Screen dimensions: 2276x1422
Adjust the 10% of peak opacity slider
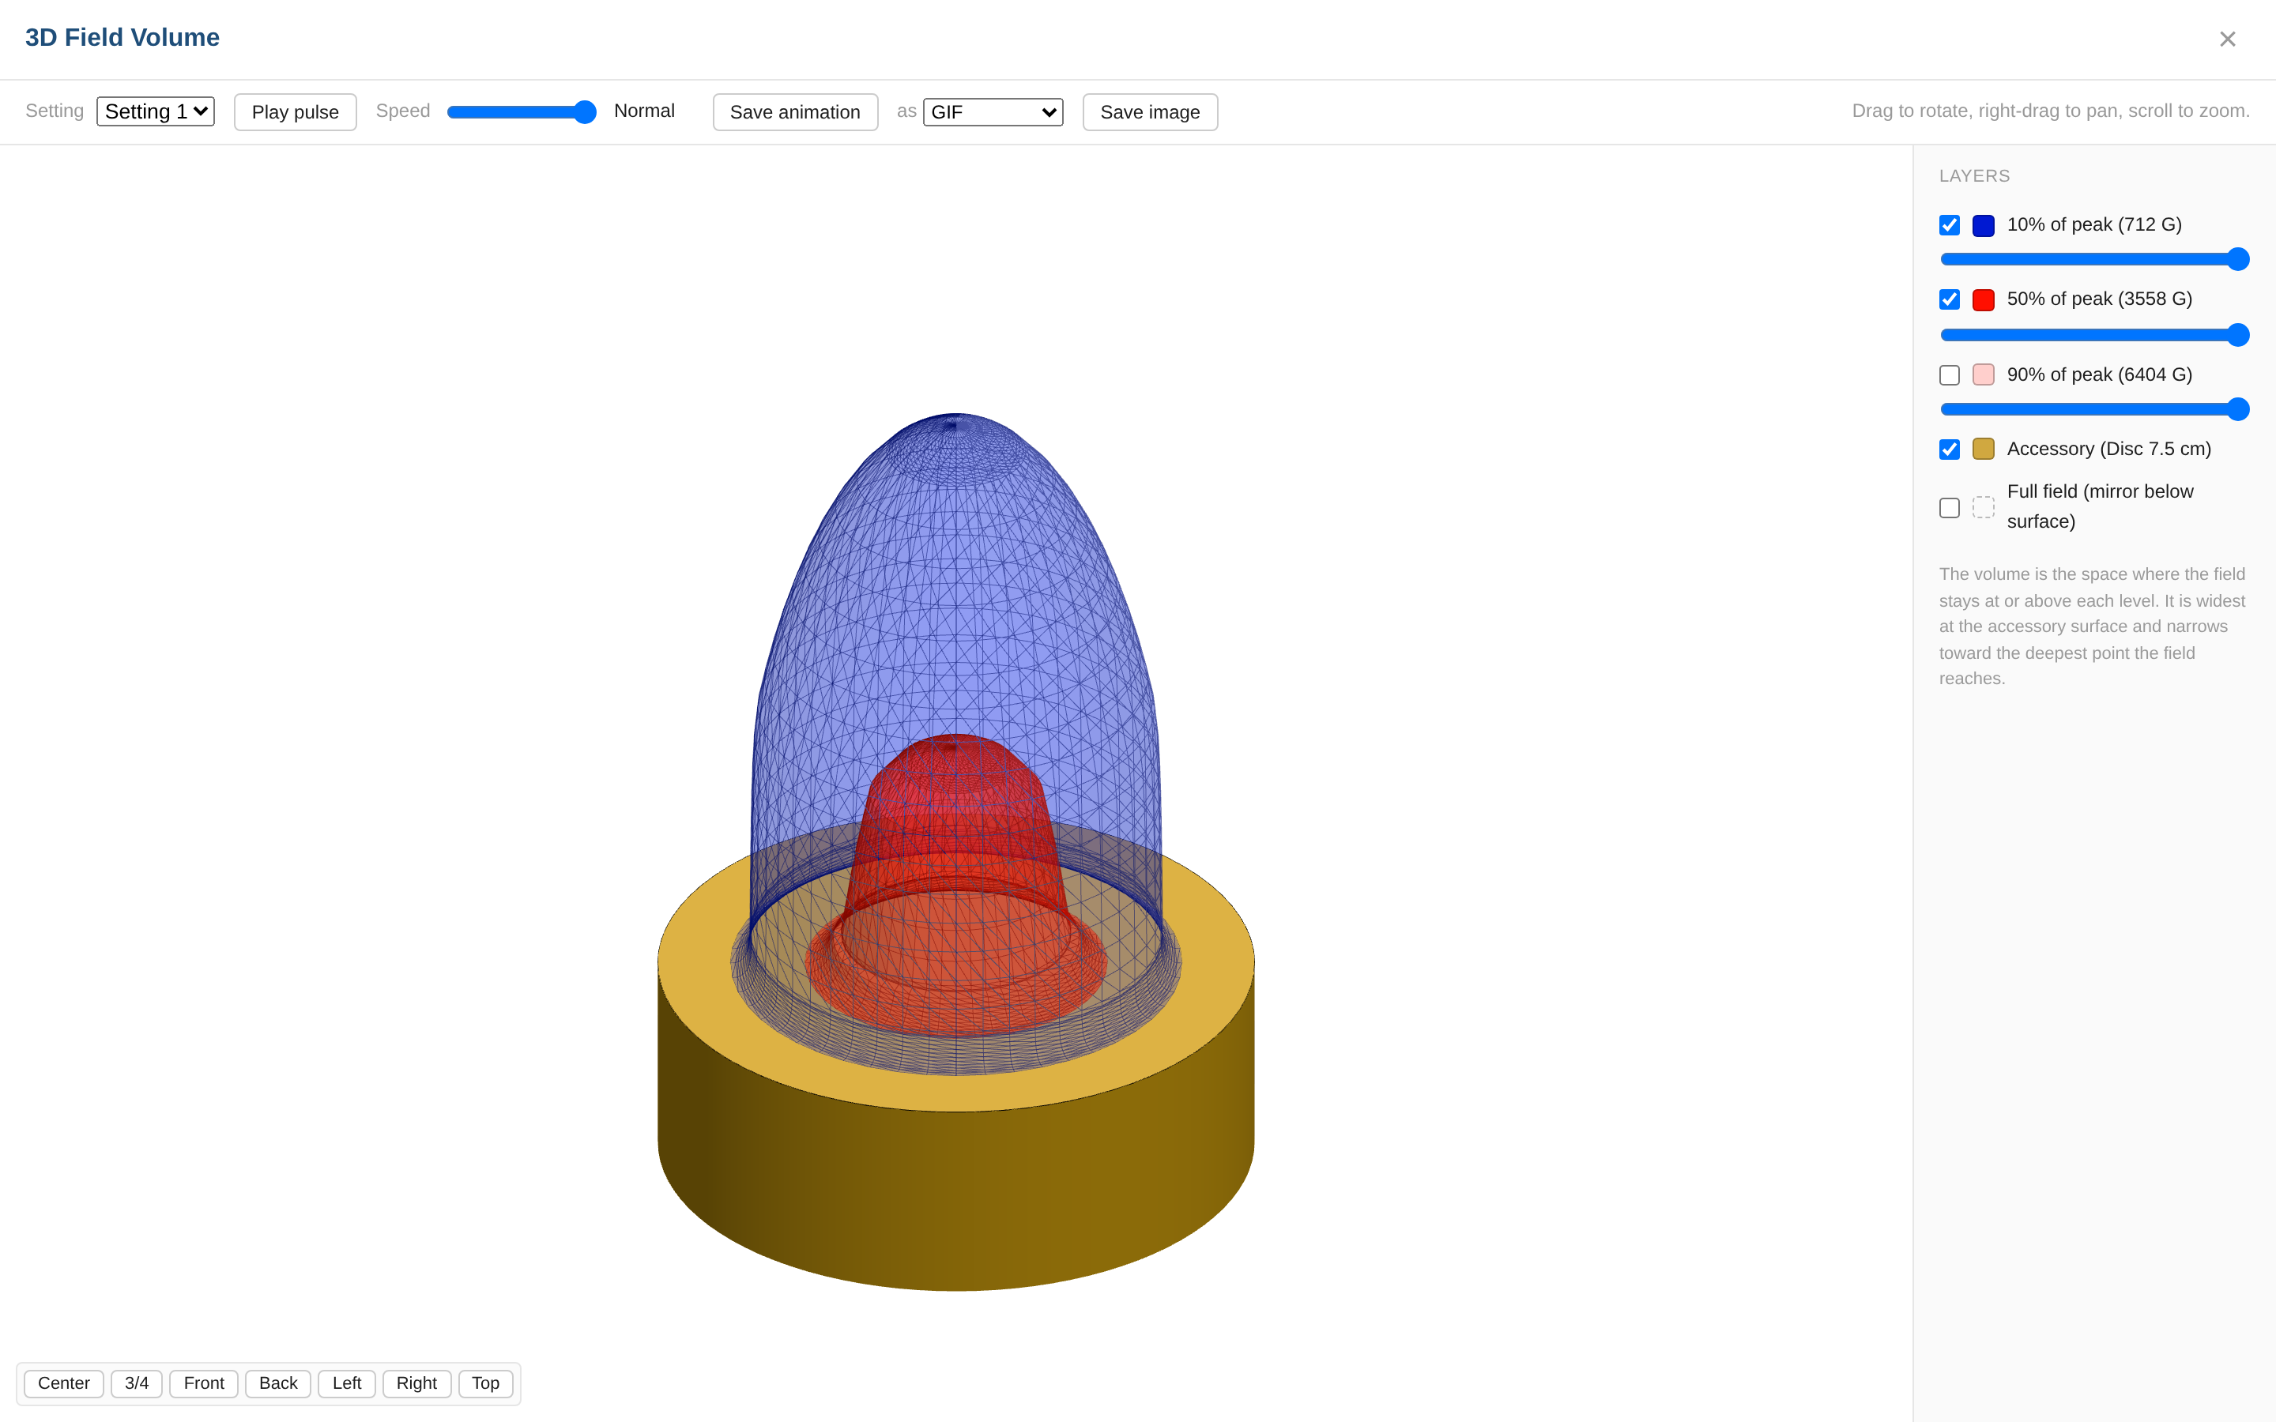pos(2094,258)
